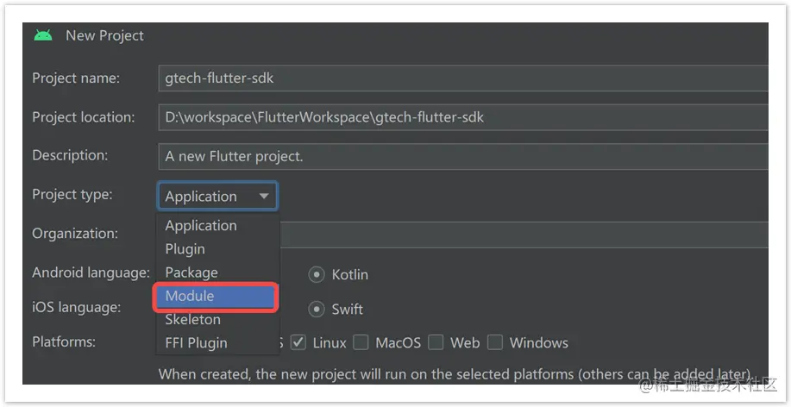The width and height of the screenshot is (791, 407).
Task: Click the green Android logo icon
Action: (x=43, y=35)
